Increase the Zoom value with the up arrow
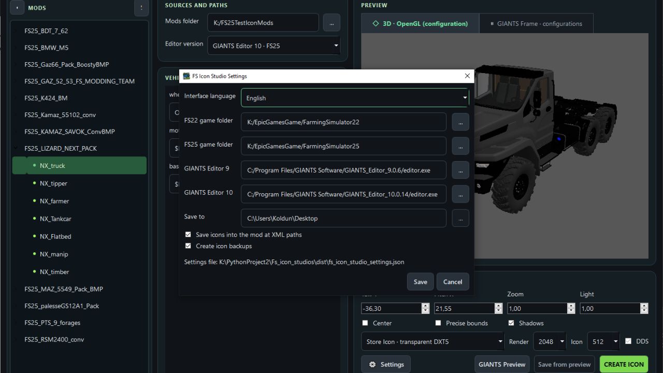 coord(571,306)
